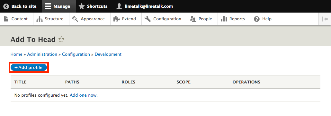Click the People icon in toolbar
Viewport: 331px width, 116px height.
(x=193, y=19)
